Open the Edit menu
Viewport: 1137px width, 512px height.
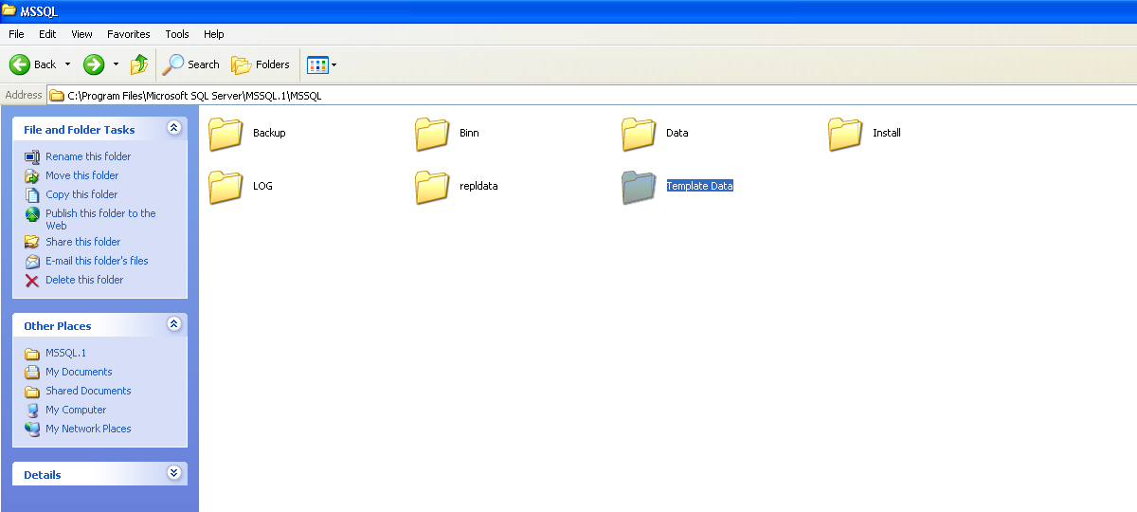click(x=47, y=34)
